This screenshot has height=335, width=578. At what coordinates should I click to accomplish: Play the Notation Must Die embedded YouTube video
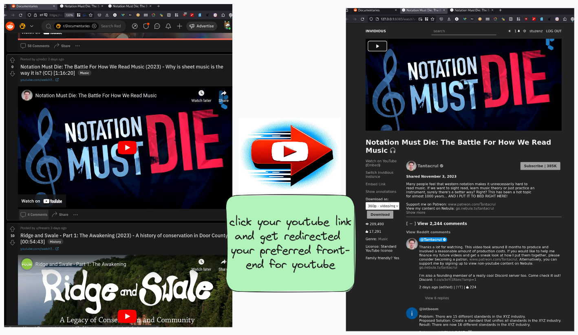(127, 147)
